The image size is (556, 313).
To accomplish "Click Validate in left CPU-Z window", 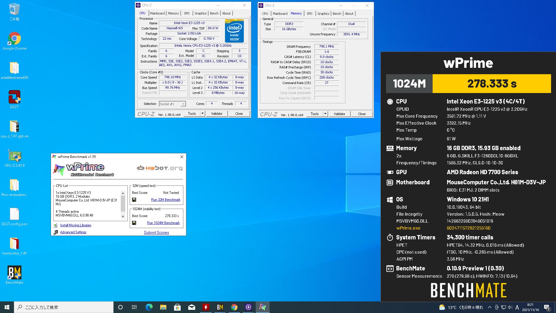I will (217, 114).
